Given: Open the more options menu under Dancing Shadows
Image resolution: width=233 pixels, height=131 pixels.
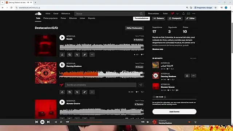Looking at the screenshot, I should (x=92, y=92).
